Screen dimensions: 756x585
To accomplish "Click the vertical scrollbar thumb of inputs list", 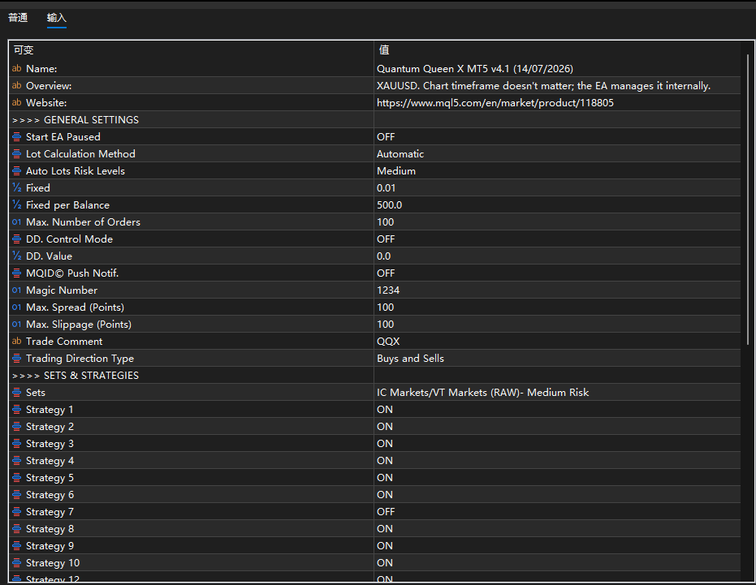I will click(x=748, y=200).
